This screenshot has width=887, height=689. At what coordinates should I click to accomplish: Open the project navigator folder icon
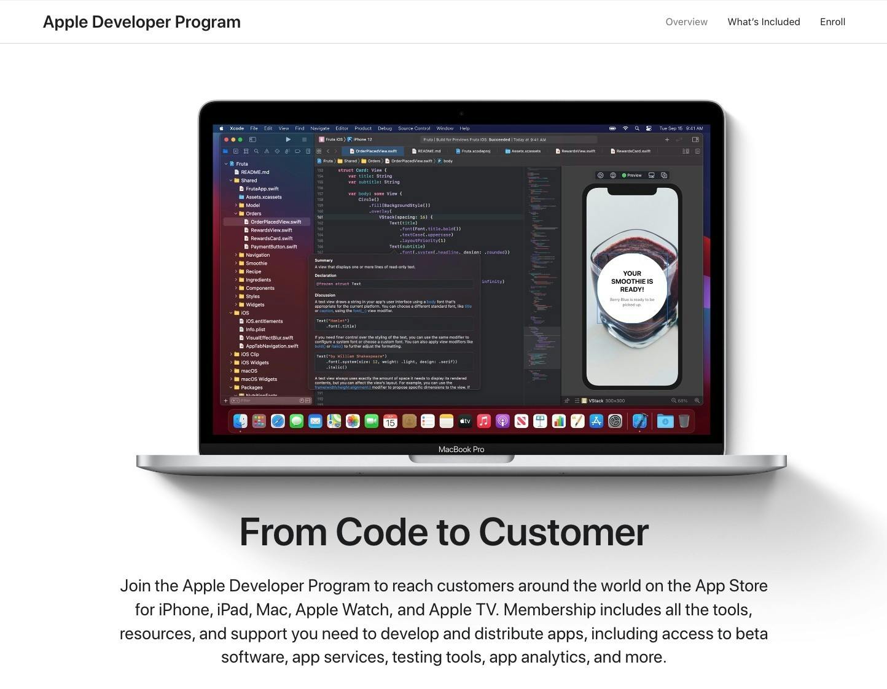225,151
